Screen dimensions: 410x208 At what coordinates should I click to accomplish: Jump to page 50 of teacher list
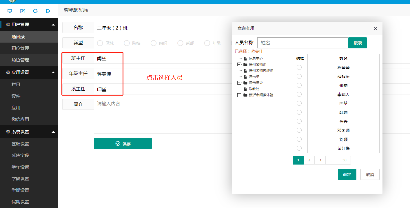tap(344, 160)
